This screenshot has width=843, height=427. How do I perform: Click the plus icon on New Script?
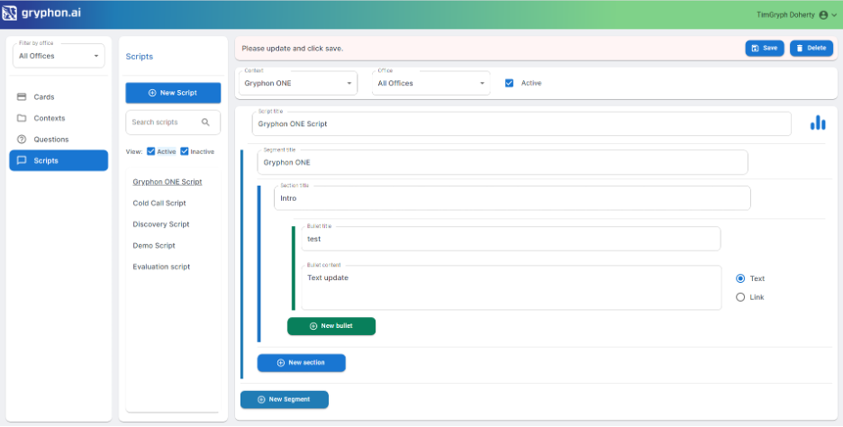pyautogui.click(x=152, y=93)
